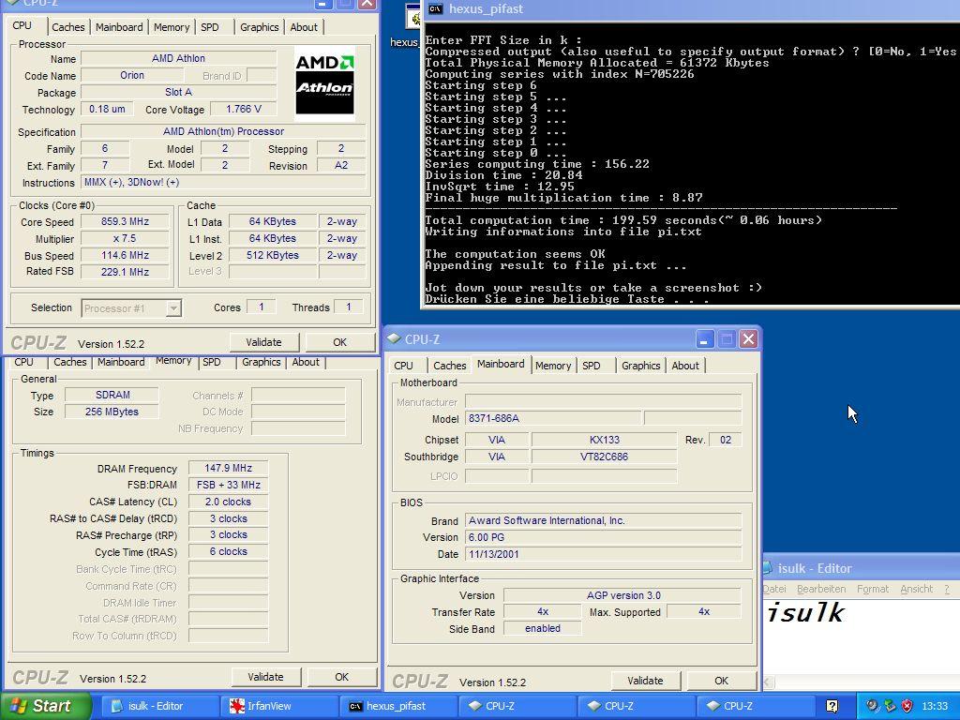Click the Southbridge VT82C686 field
Image resolution: width=960 pixels, height=720 pixels.
tap(605, 457)
